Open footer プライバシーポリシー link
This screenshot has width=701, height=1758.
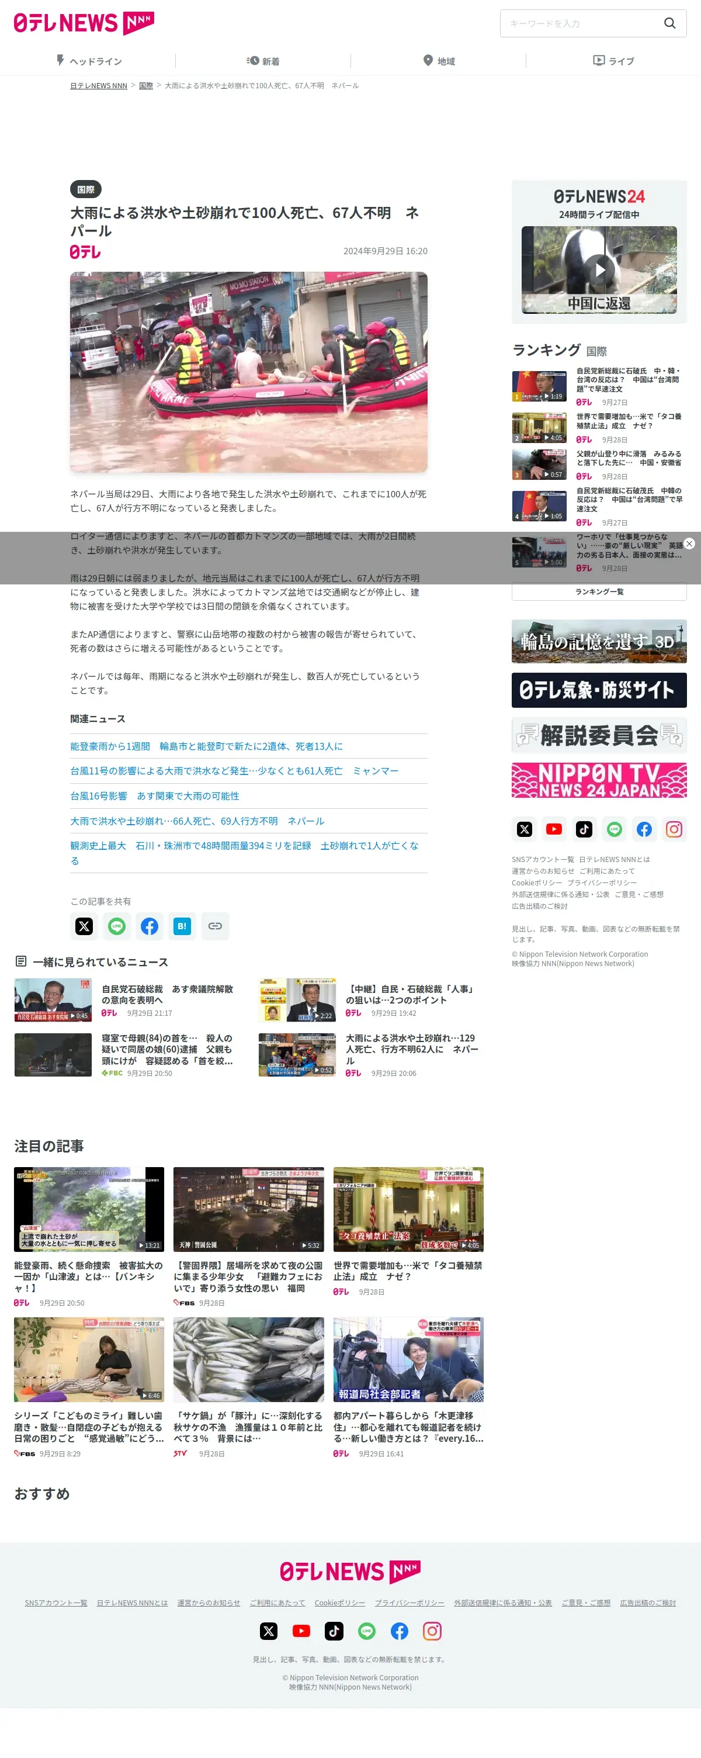coord(409,1603)
